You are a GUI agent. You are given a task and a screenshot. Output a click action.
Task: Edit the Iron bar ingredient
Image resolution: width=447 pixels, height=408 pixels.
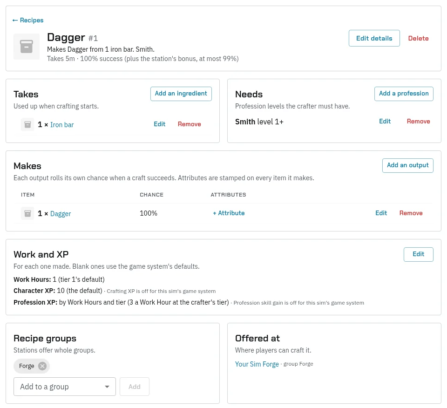point(159,124)
